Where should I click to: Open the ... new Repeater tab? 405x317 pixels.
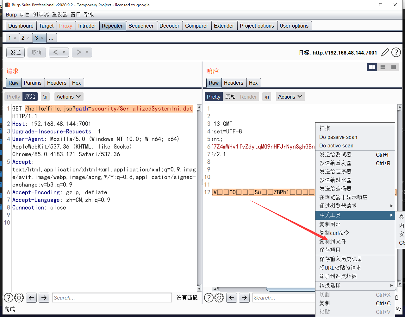pyautogui.click(x=51, y=38)
